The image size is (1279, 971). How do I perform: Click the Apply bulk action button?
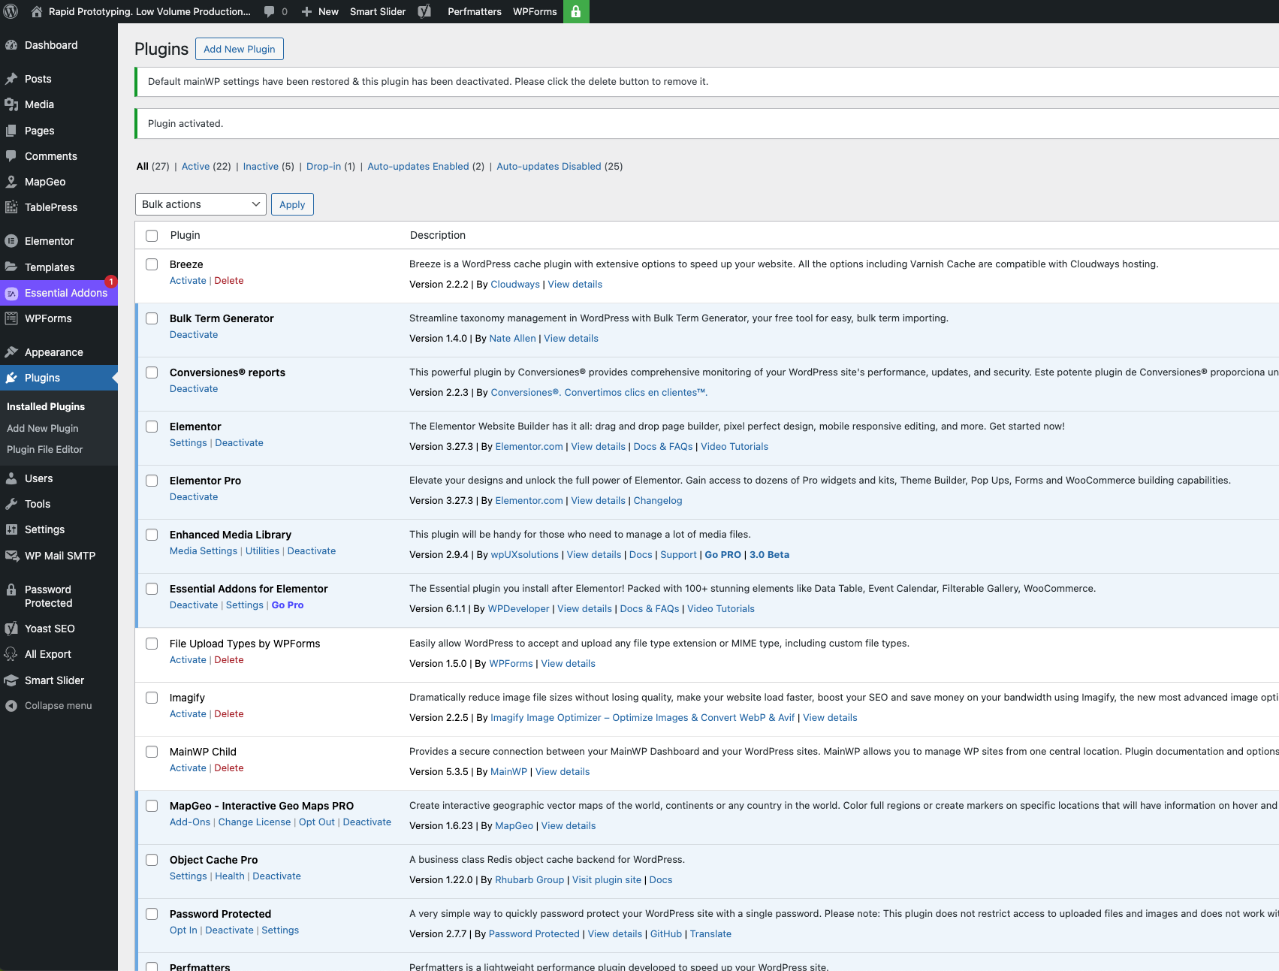[292, 204]
